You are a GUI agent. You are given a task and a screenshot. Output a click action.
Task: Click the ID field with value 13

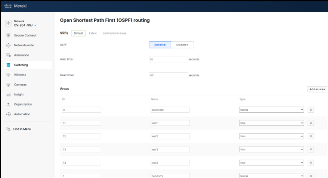point(81,149)
